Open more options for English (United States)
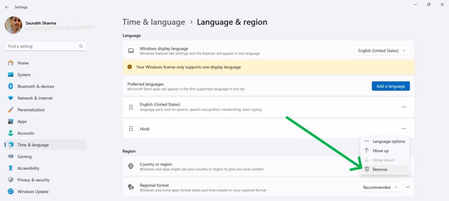449x201 pixels. pos(403,107)
